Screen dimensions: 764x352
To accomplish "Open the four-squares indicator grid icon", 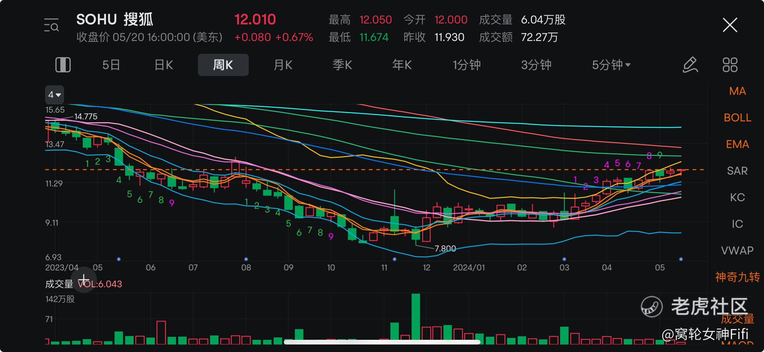I will (x=730, y=65).
